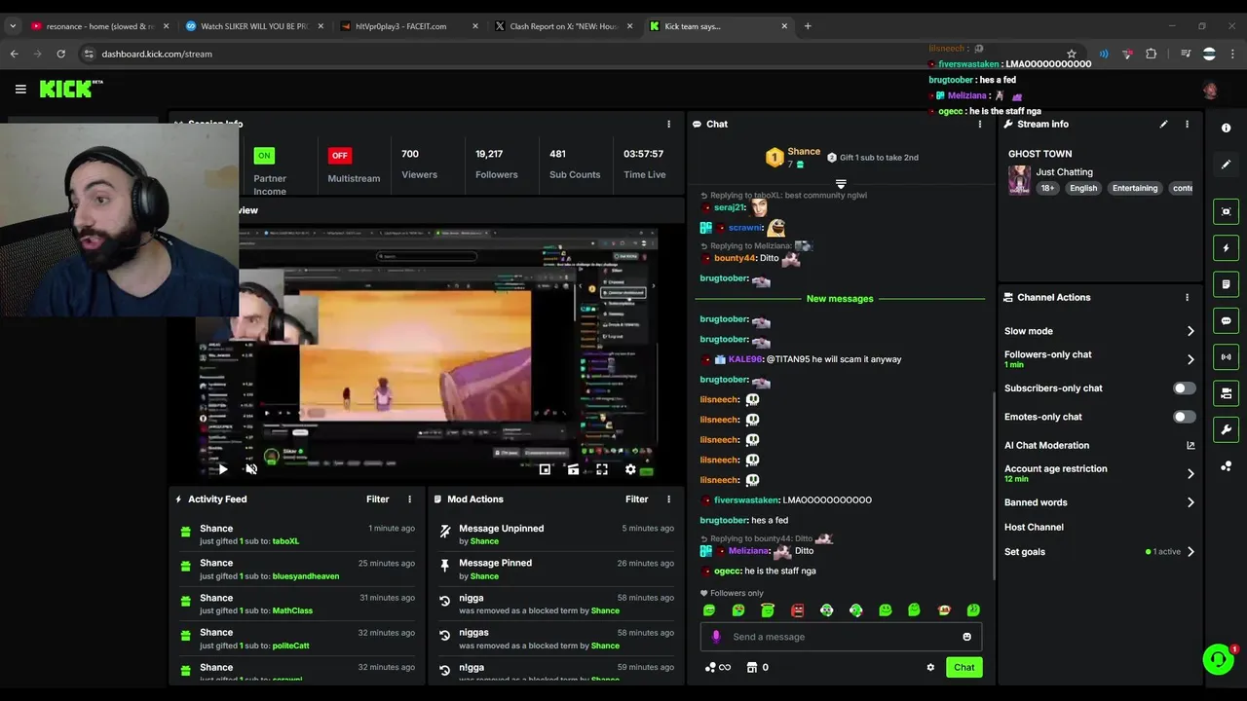Enter fullscreen on stream preview
1247x701 pixels.
coord(602,469)
